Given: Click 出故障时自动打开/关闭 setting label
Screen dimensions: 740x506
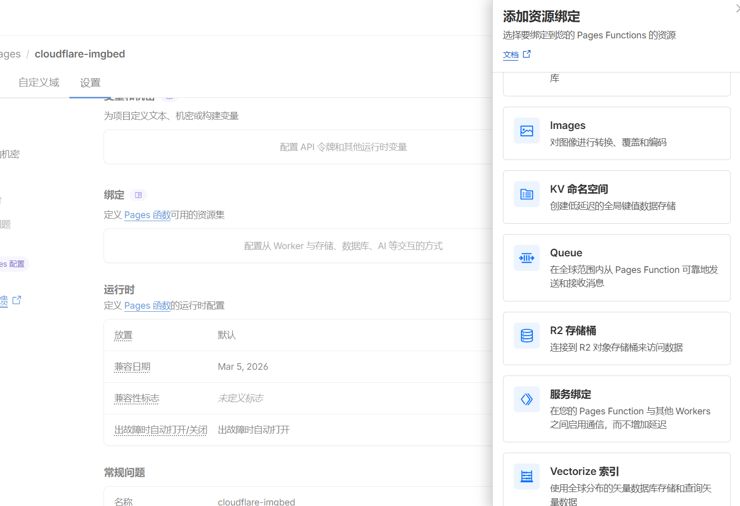Looking at the screenshot, I should coord(160,430).
